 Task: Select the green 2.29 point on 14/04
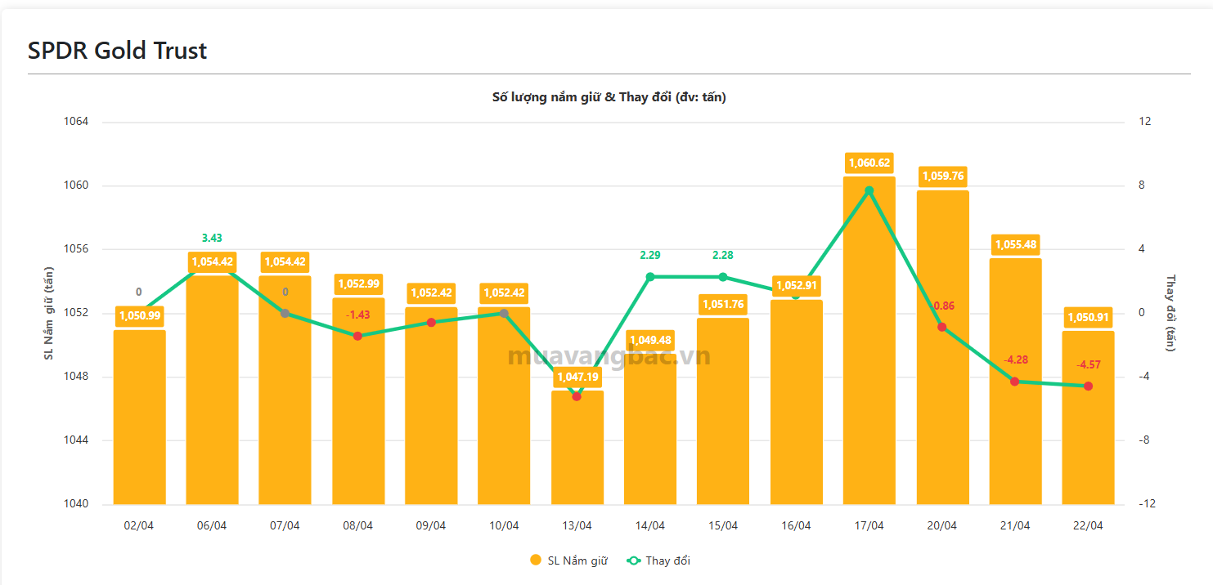coord(650,277)
